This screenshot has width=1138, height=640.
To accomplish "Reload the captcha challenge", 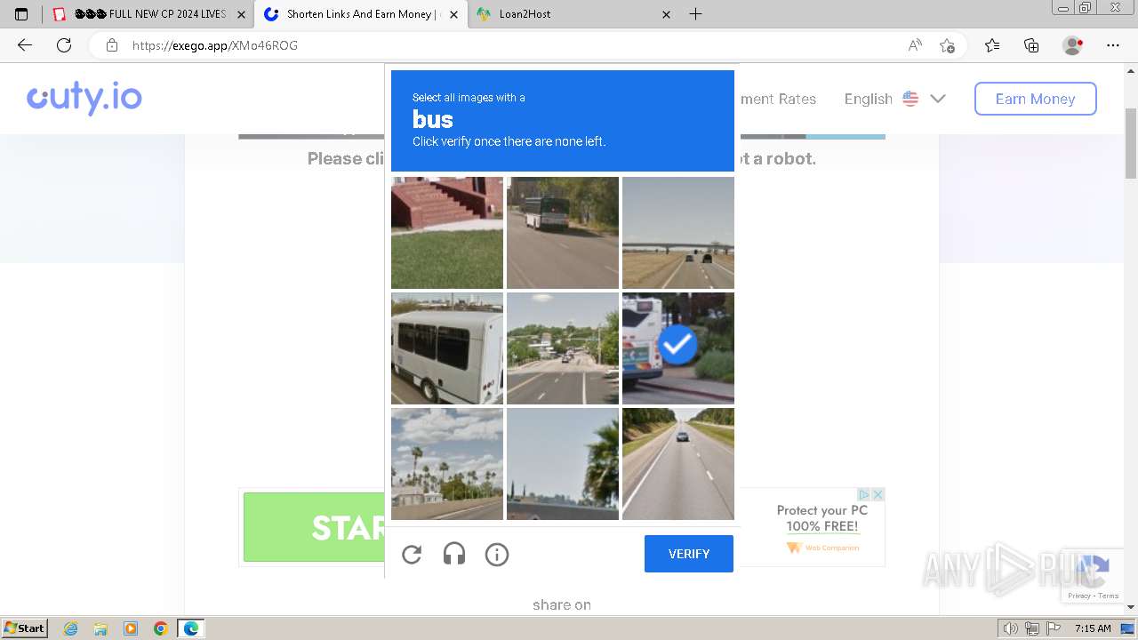I will pos(412,555).
